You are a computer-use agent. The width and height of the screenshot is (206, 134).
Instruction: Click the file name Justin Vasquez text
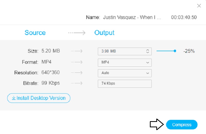coord(132,17)
